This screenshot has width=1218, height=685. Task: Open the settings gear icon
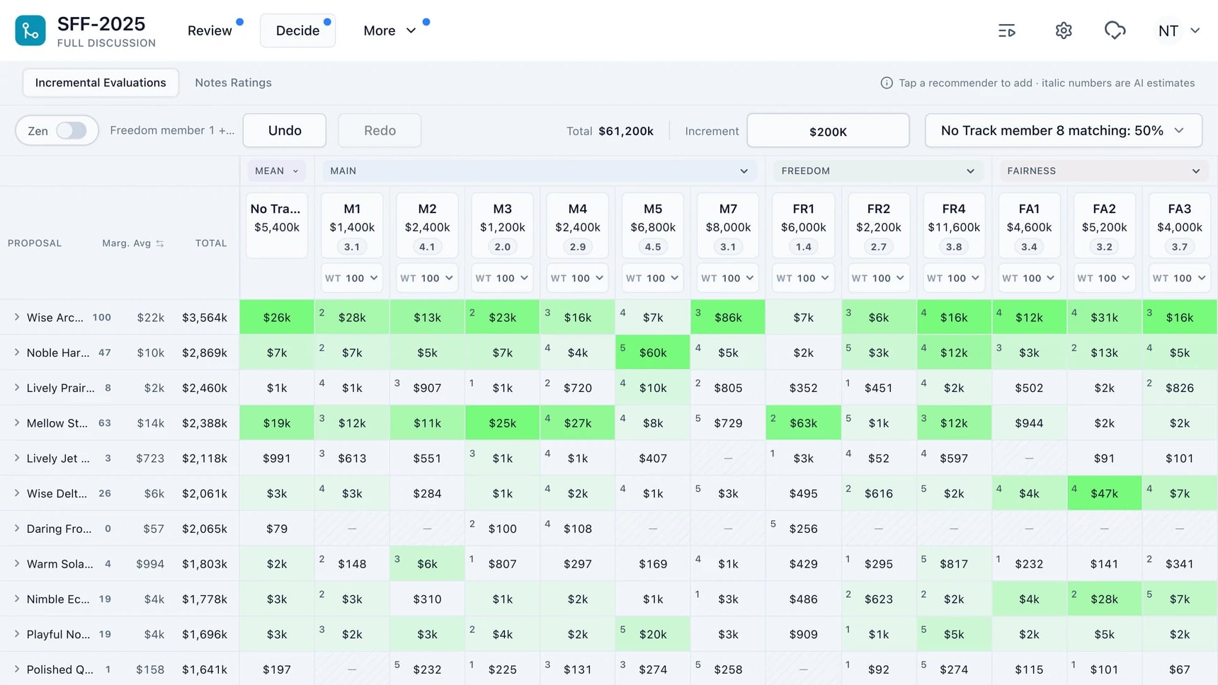point(1063,30)
